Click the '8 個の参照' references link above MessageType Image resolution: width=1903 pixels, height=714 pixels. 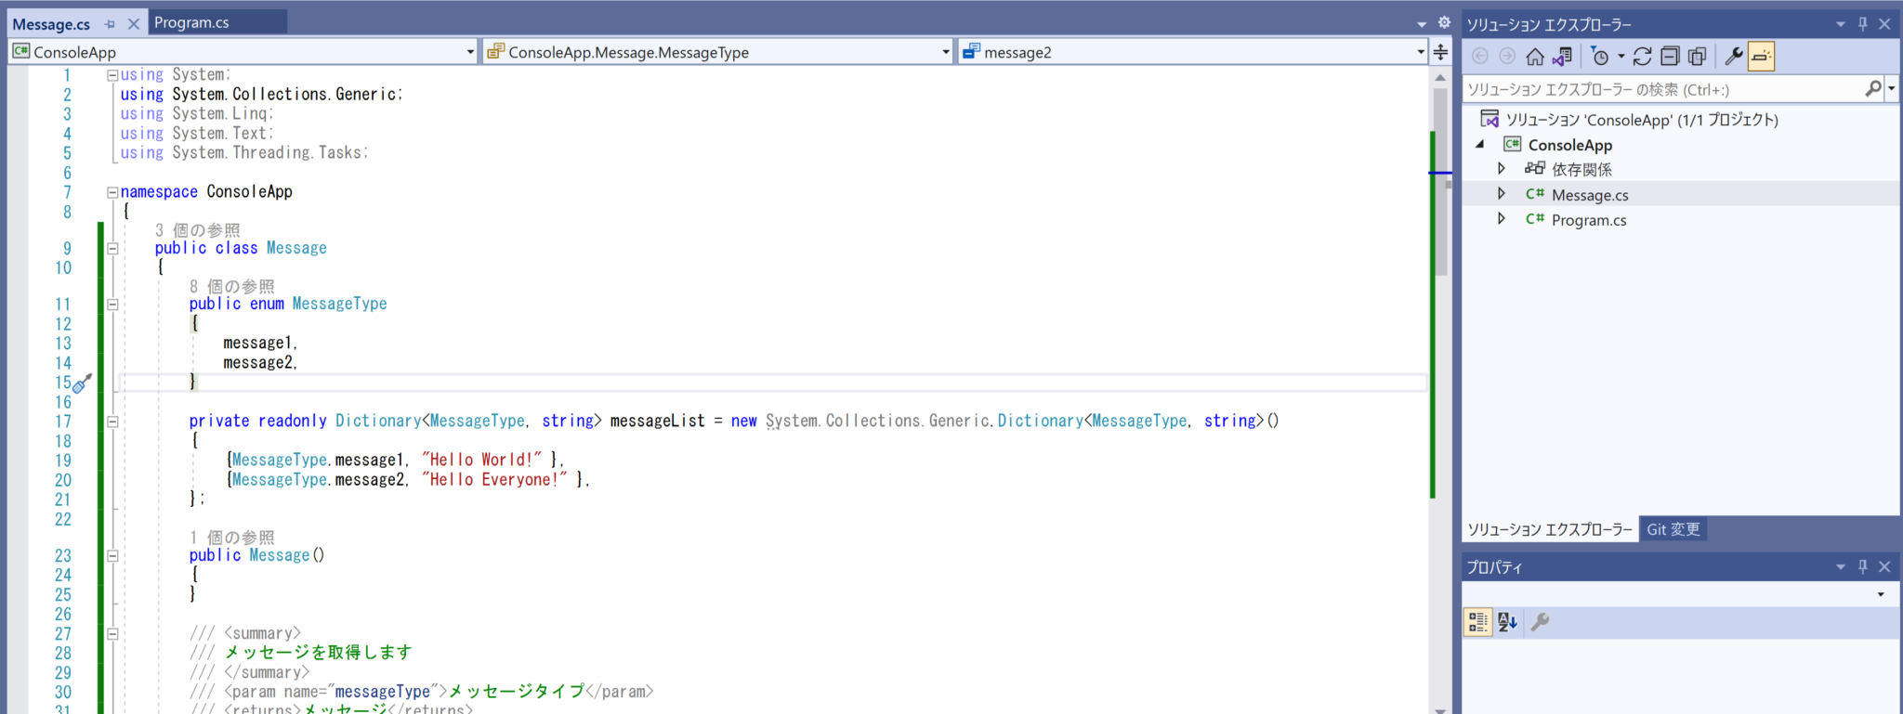[x=232, y=287]
